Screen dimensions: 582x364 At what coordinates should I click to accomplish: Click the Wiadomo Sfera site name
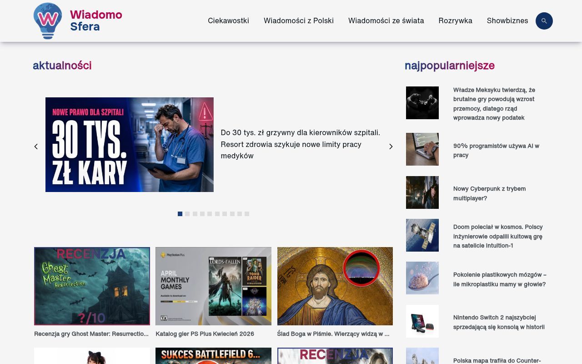[96, 20]
